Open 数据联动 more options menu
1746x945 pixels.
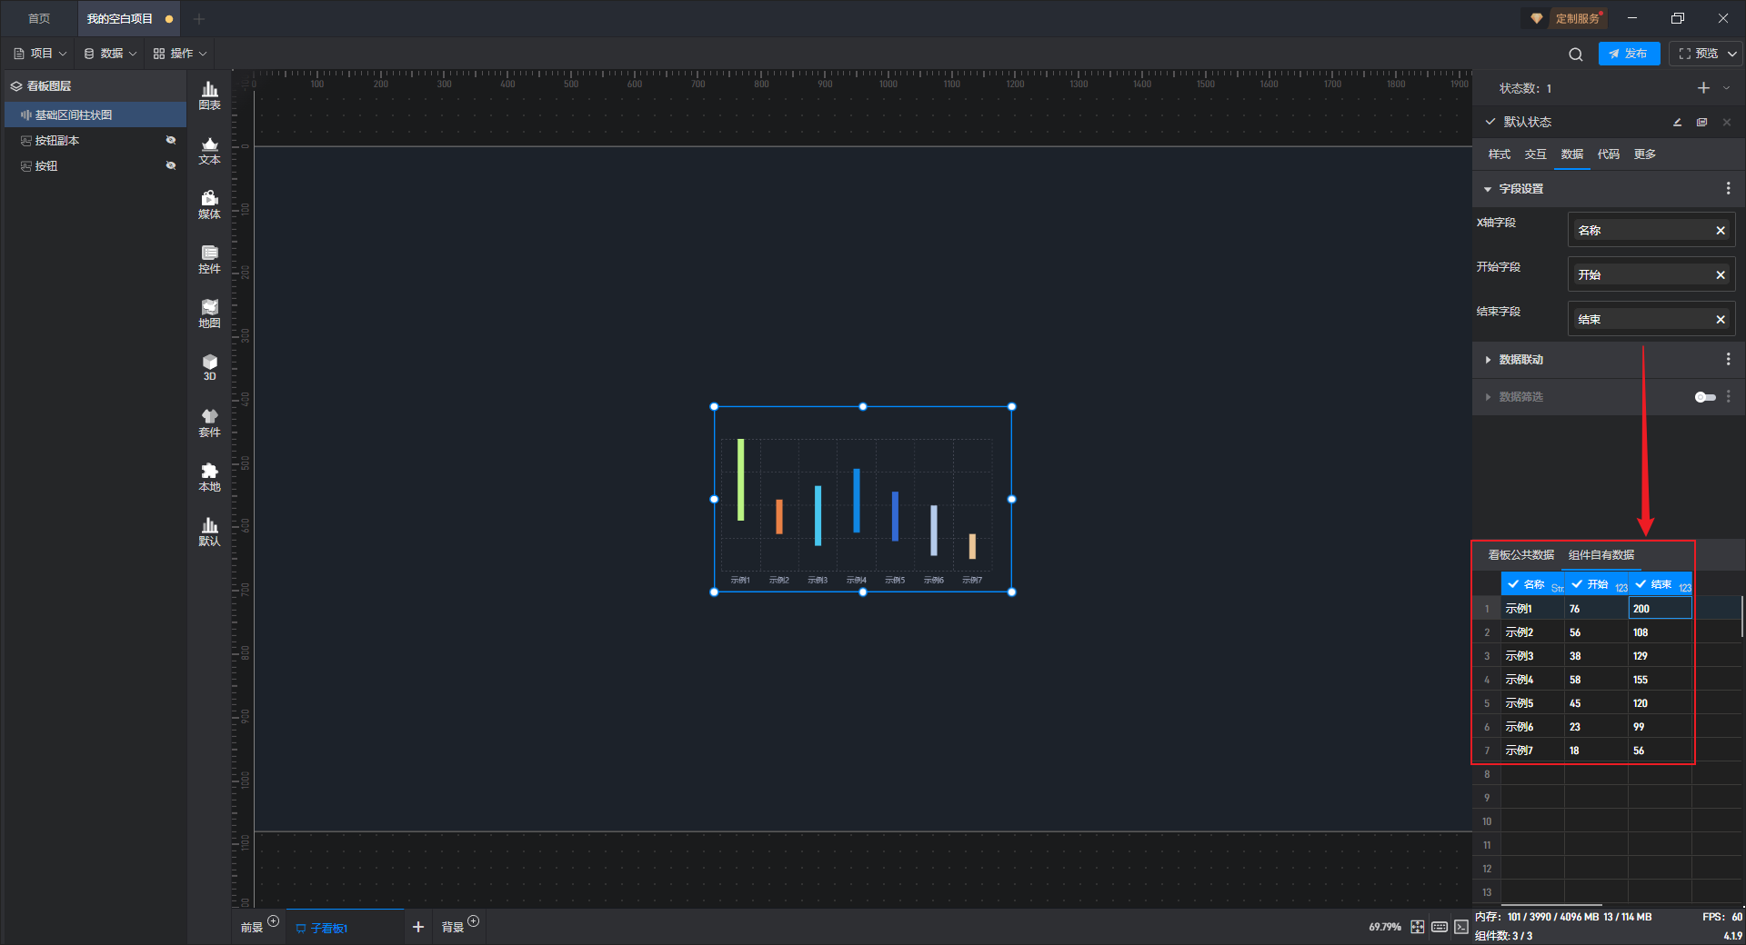pyautogui.click(x=1728, y=359)
